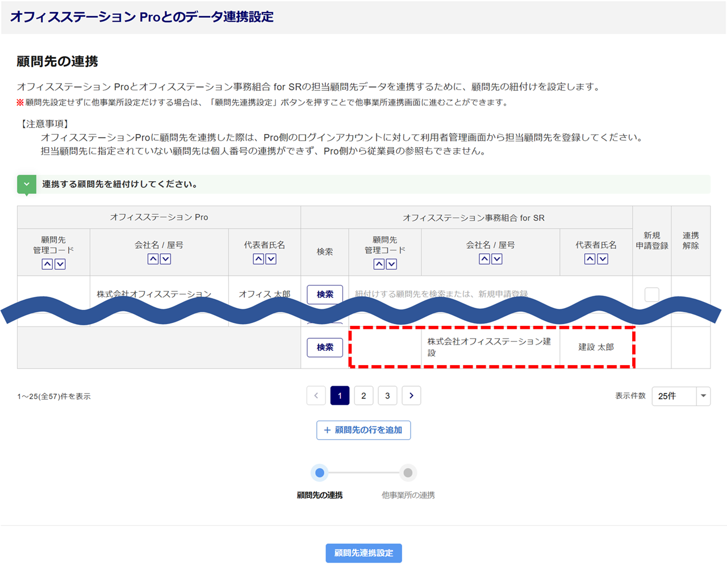Sort SR 代表者氏名 column ascending

[590, 259]
